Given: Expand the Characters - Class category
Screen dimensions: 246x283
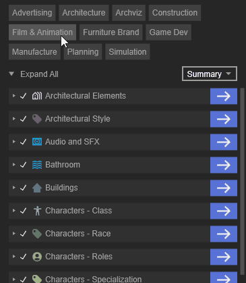Looking at the screenshot, I should [14, 211].
